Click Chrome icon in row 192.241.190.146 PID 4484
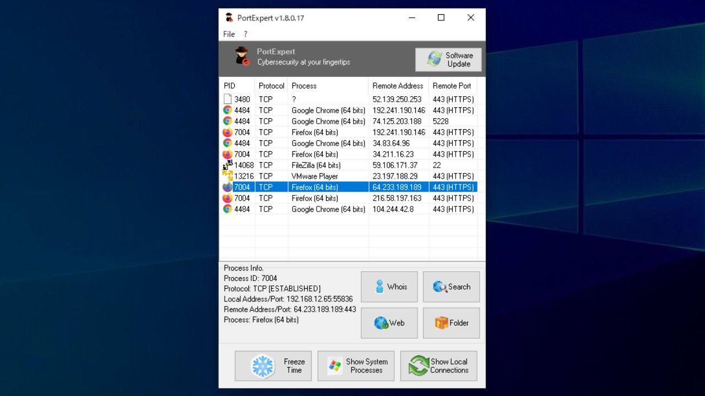The width and height of the screenshot is (705, 396). tap(227, 110)
